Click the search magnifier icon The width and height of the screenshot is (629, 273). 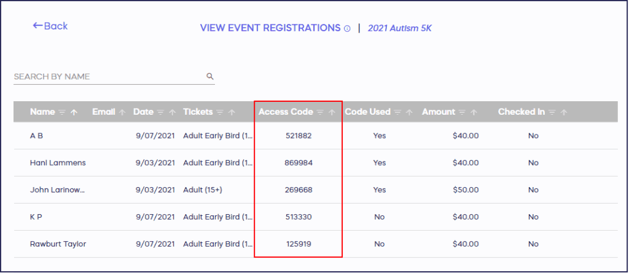[x=209, y=77]
